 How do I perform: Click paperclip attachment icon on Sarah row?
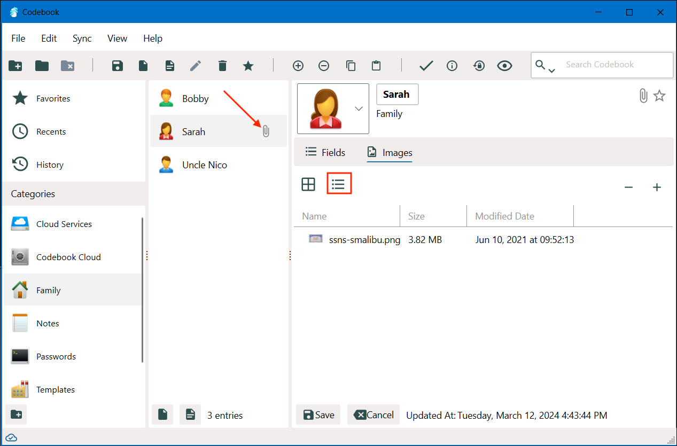(x=266, y=131)
